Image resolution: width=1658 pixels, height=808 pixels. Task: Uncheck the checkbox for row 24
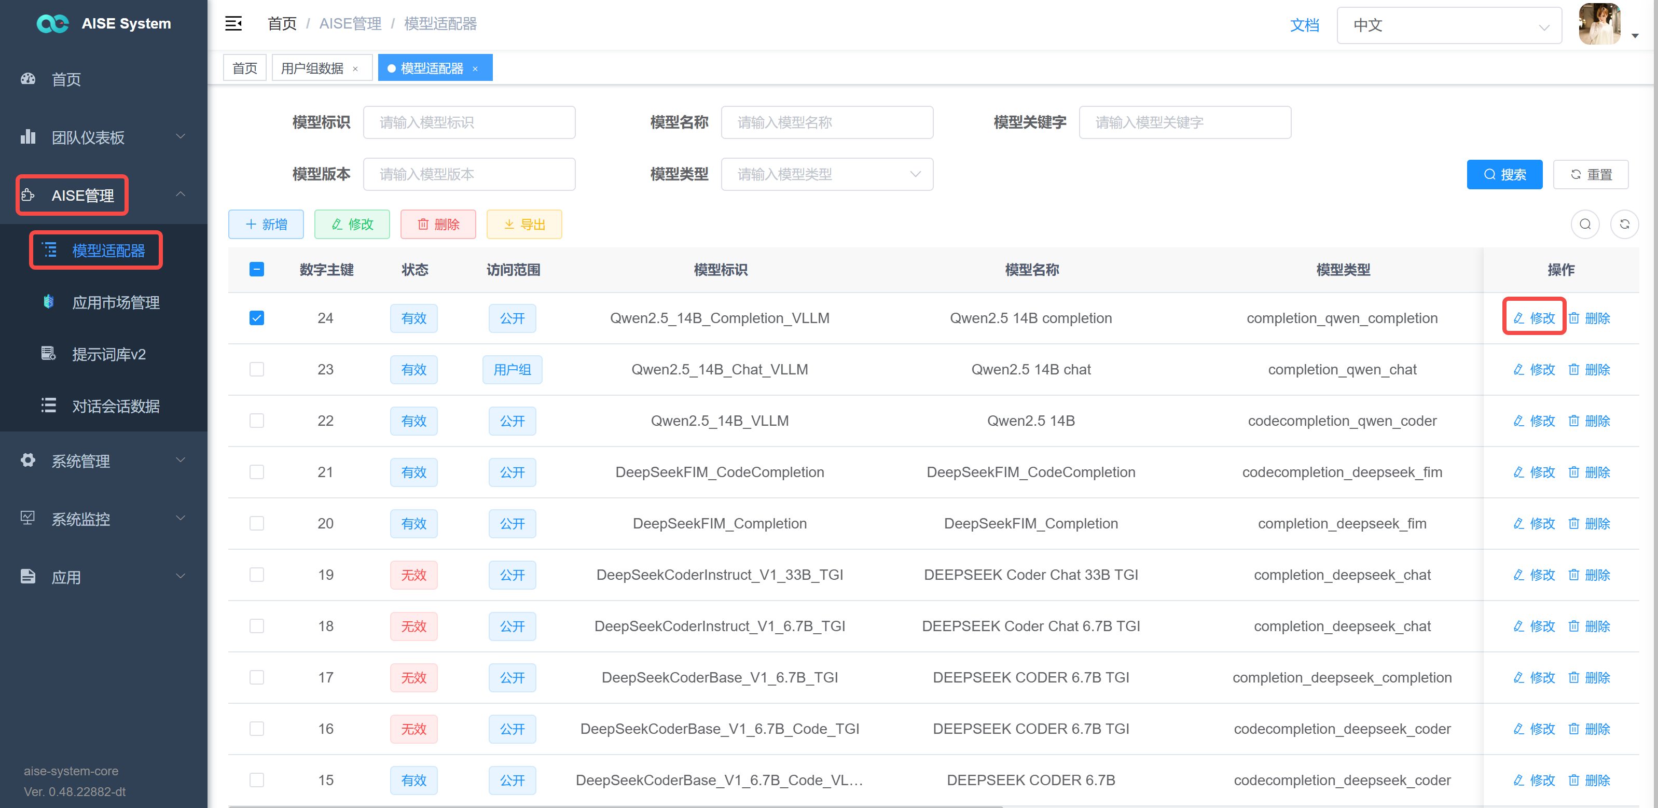(x=257, y=318)
